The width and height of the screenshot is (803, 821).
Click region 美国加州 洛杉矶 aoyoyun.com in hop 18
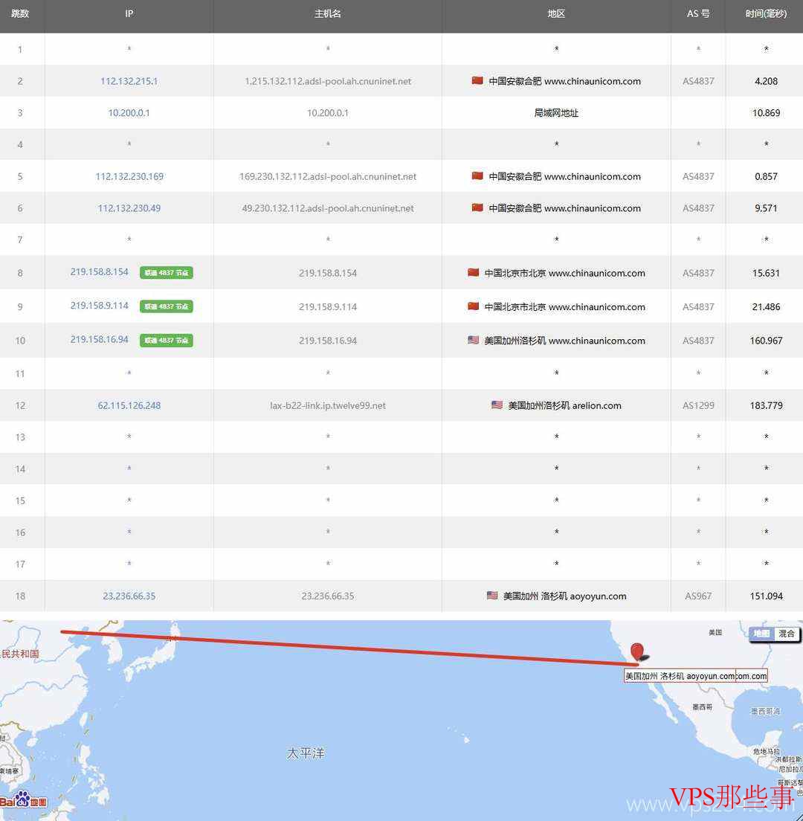point(564,596)
